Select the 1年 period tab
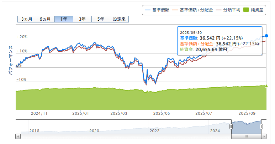 64,19
